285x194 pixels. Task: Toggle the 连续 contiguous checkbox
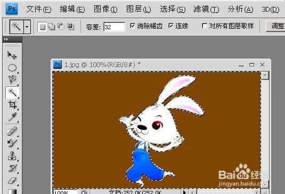click(x=170, y=26)
